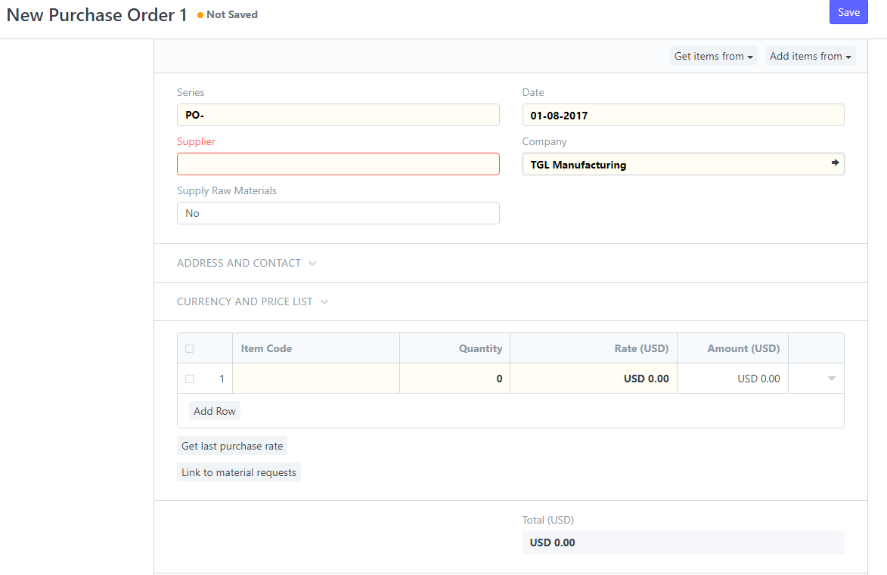Image resolution: width=887 pixels, height=575 pixels.
Task: Click the Date field showing 01-08-2017
Action: tap(683, 115)
